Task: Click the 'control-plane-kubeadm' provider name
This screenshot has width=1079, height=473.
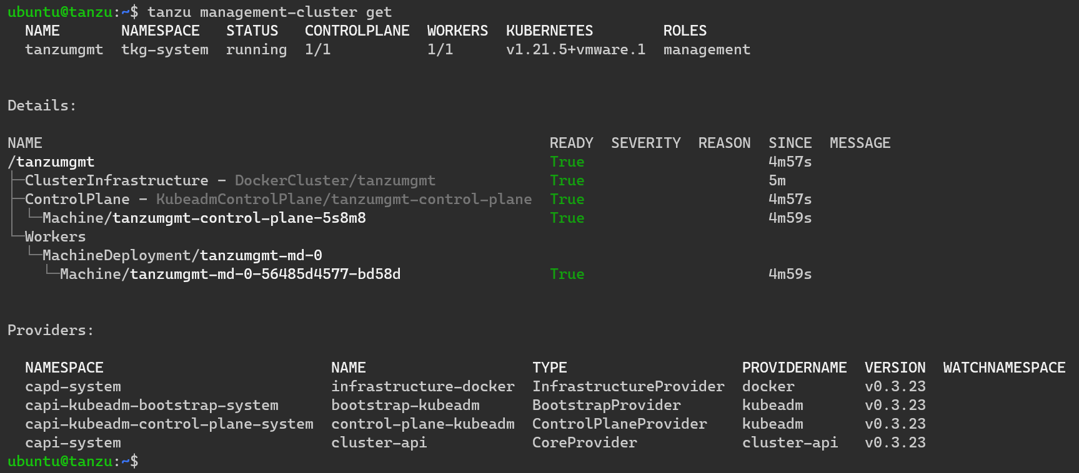Action: 423,424
